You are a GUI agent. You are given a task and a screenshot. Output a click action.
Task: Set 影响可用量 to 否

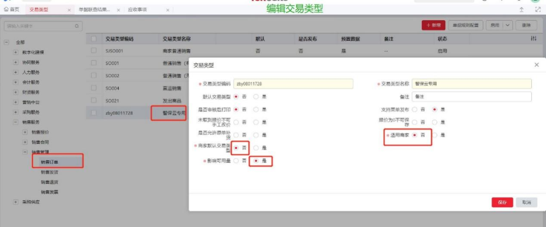pos(236,161)
